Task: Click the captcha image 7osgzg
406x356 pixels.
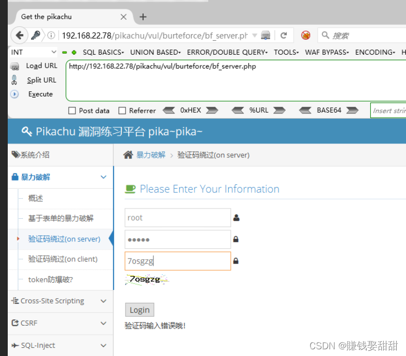Action: (x=147, y=280)
